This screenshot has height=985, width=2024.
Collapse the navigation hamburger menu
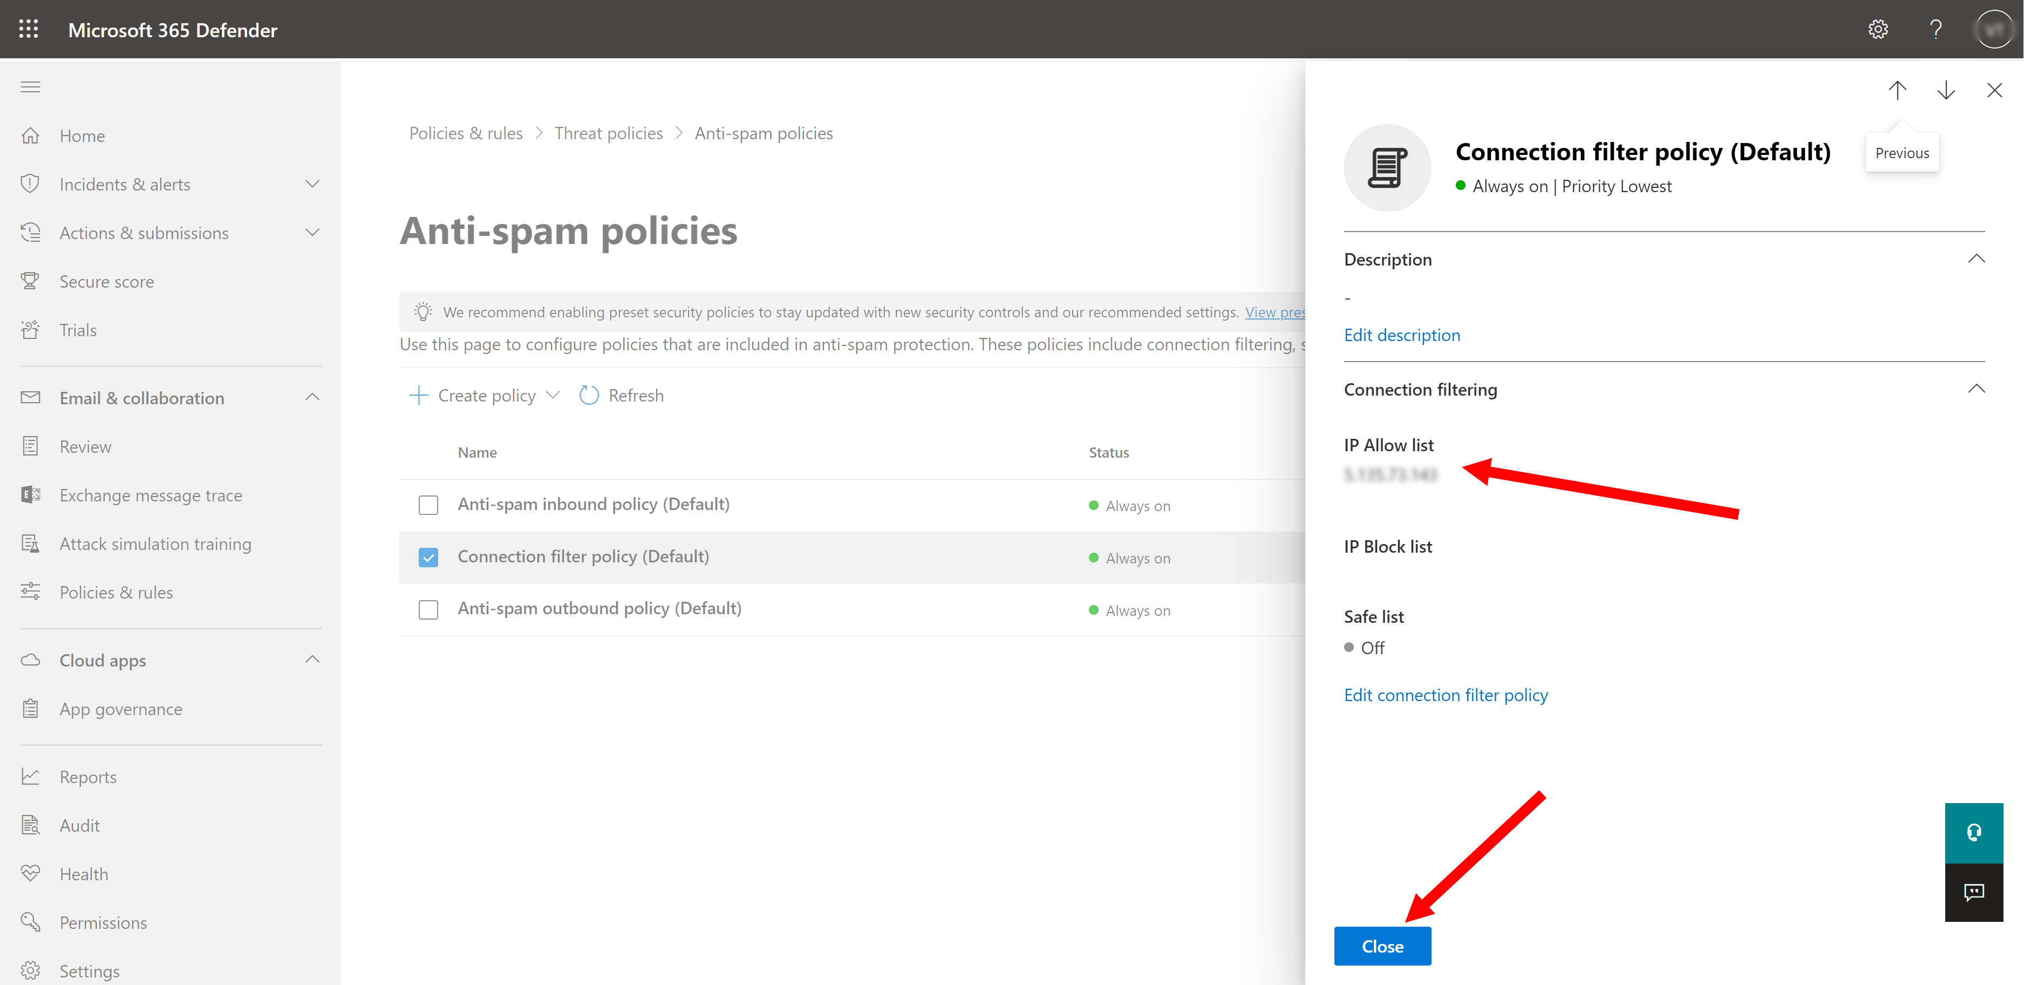pos(31,86)
